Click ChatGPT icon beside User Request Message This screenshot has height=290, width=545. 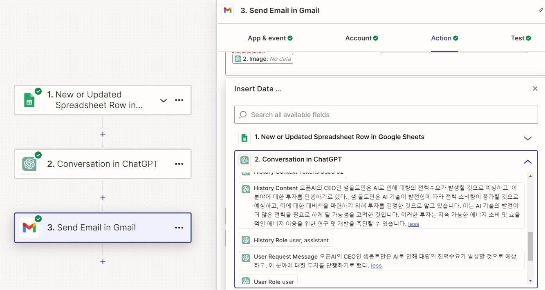[246, 257]
